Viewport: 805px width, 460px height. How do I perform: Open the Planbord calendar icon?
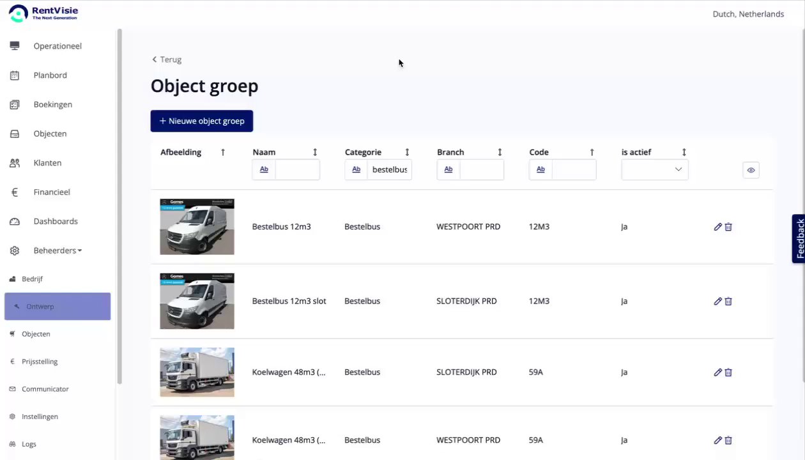(x=15, y=75)
